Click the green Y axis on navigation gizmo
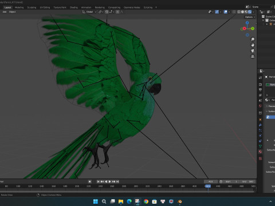The height and width of the screenshot is (206, 275). point(253,29)
